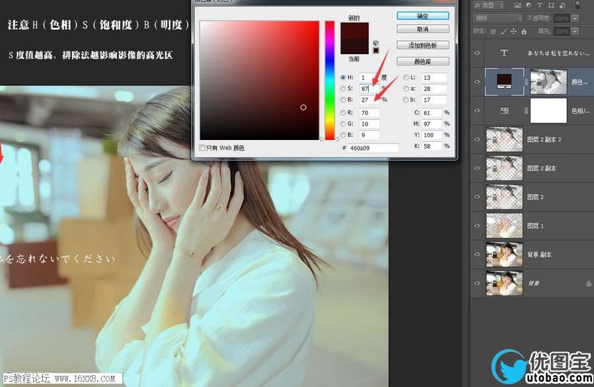The image size is (594, 387).
Task: Click the hex color 460a09 field
Action: click(373, 148)
